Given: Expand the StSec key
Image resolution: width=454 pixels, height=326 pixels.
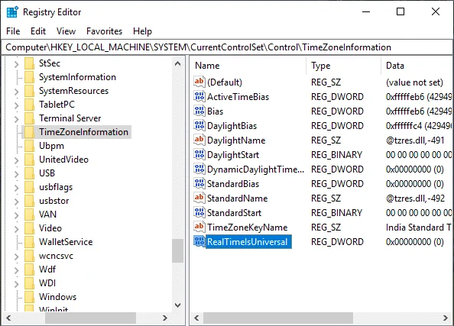Looking at the screenshot, I should pos(17,64).
